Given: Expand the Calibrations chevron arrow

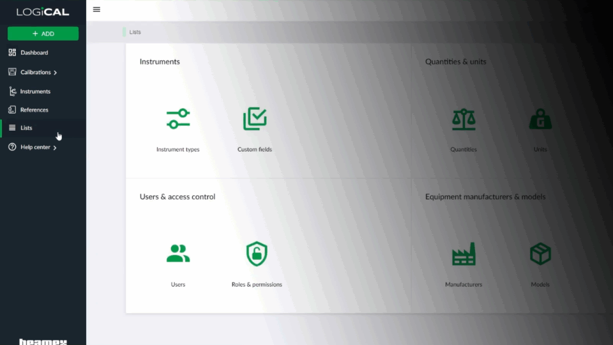Looking at the screenshot, I should (55, 72).
